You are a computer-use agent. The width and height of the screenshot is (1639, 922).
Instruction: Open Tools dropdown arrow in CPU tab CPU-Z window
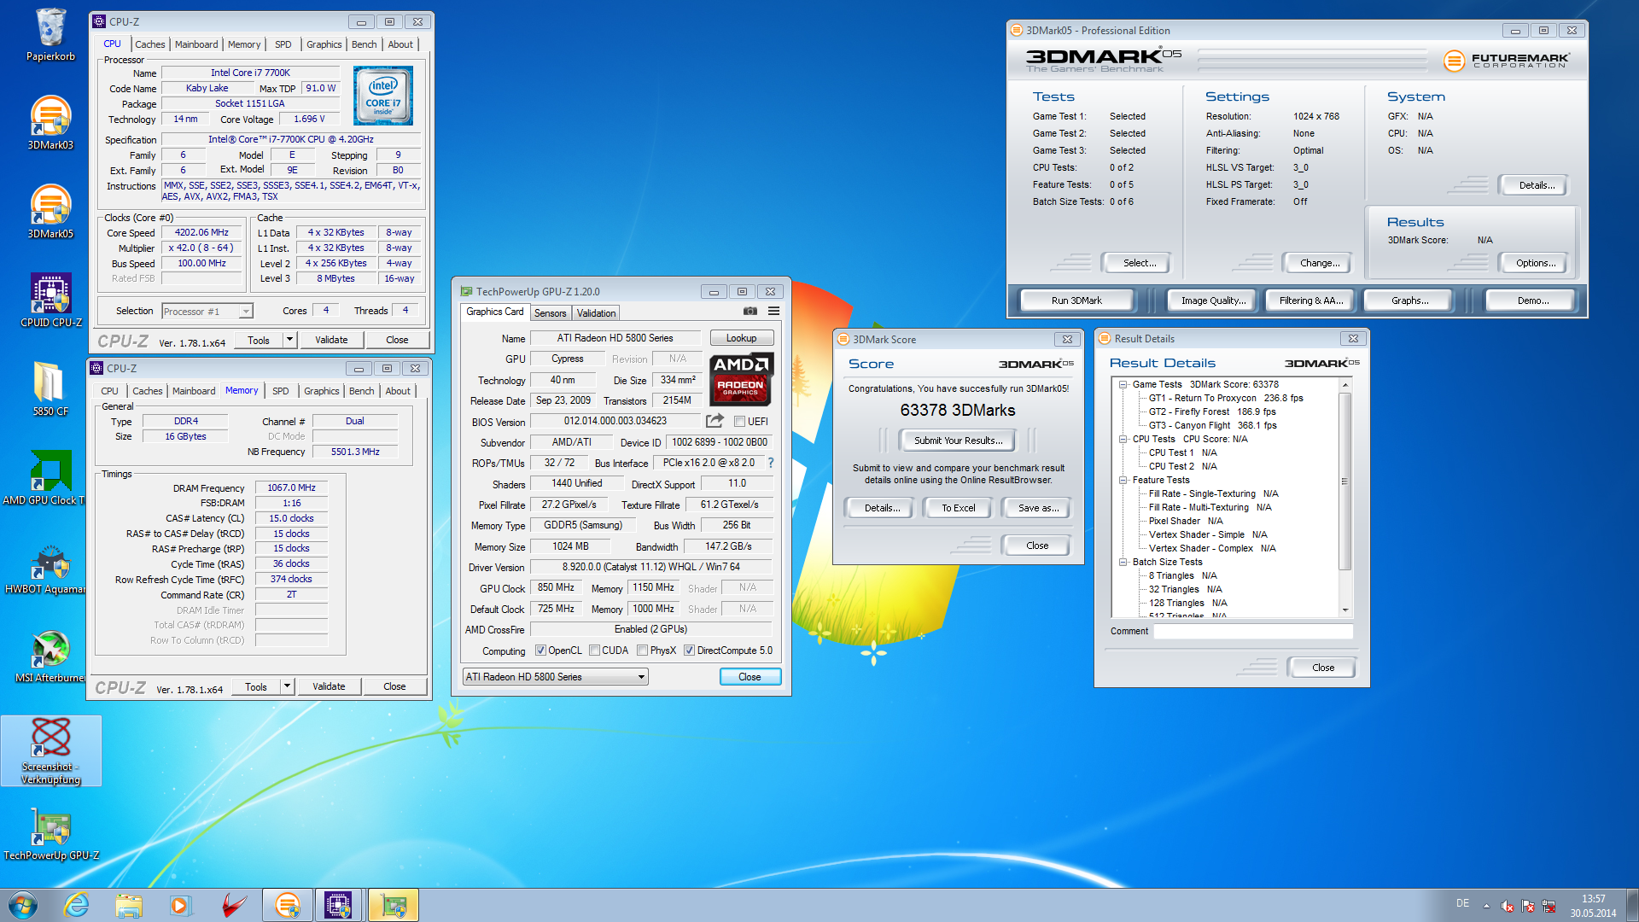pos(289,340)
